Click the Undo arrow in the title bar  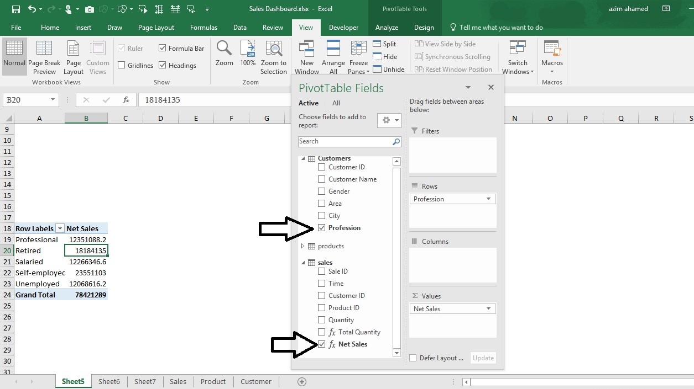[x=32, y=9]
